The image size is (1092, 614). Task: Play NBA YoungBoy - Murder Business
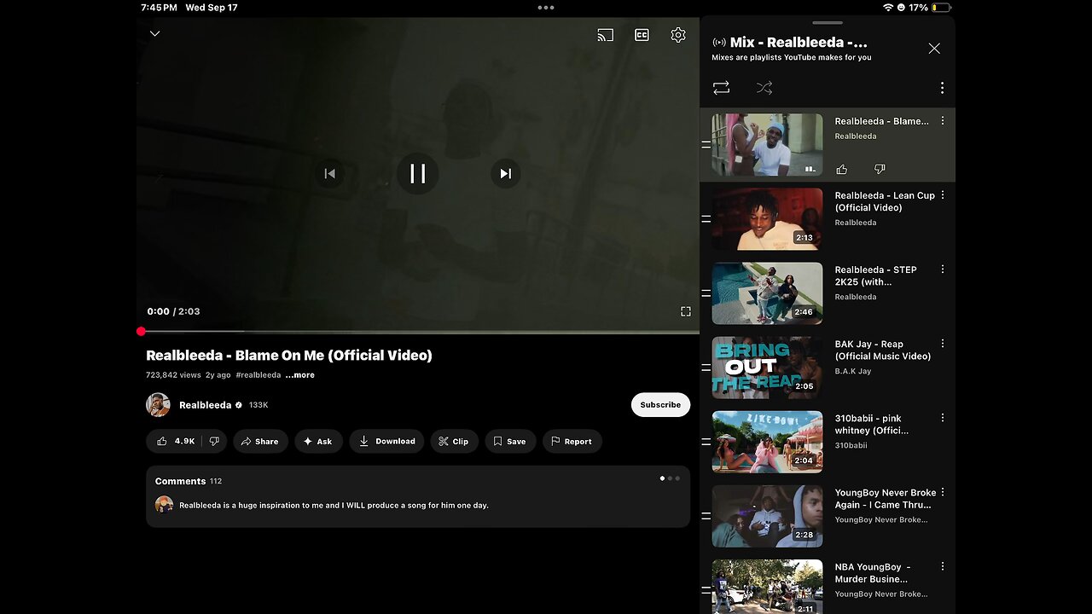tap(873, 573)
